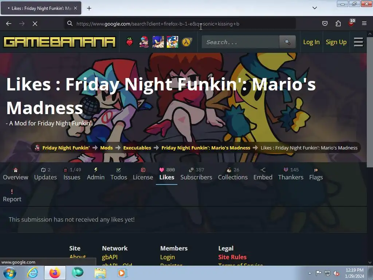Switch to Issues tab
Screen dimensions: 373x280
click(72, 174)
